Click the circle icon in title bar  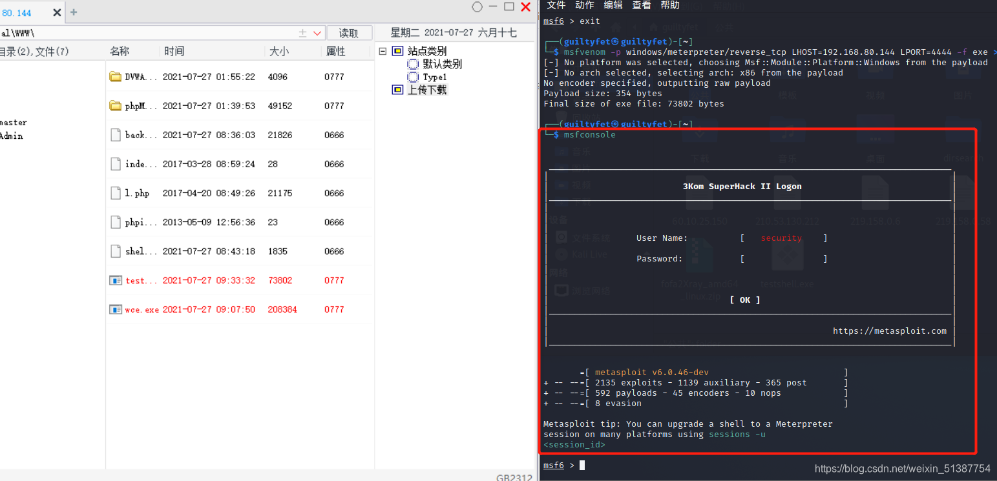[x=477, y=7]
